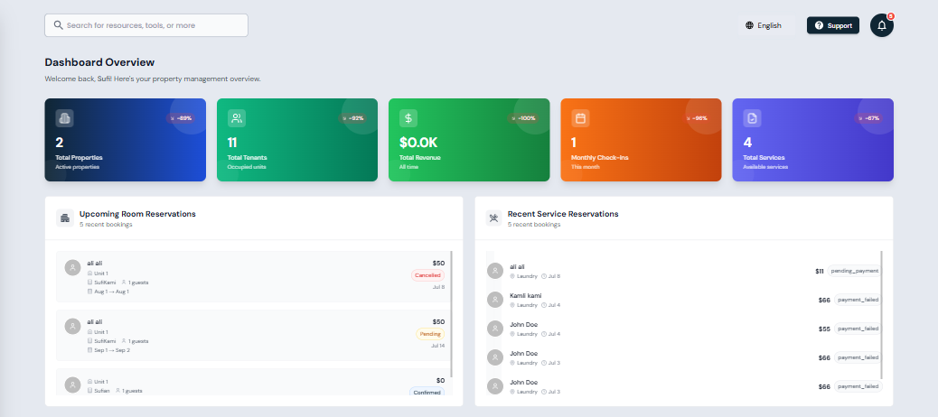This screenshot has height=417, width=938.
Task: Click the notification bell icon
Action: (x=881, y=25)
